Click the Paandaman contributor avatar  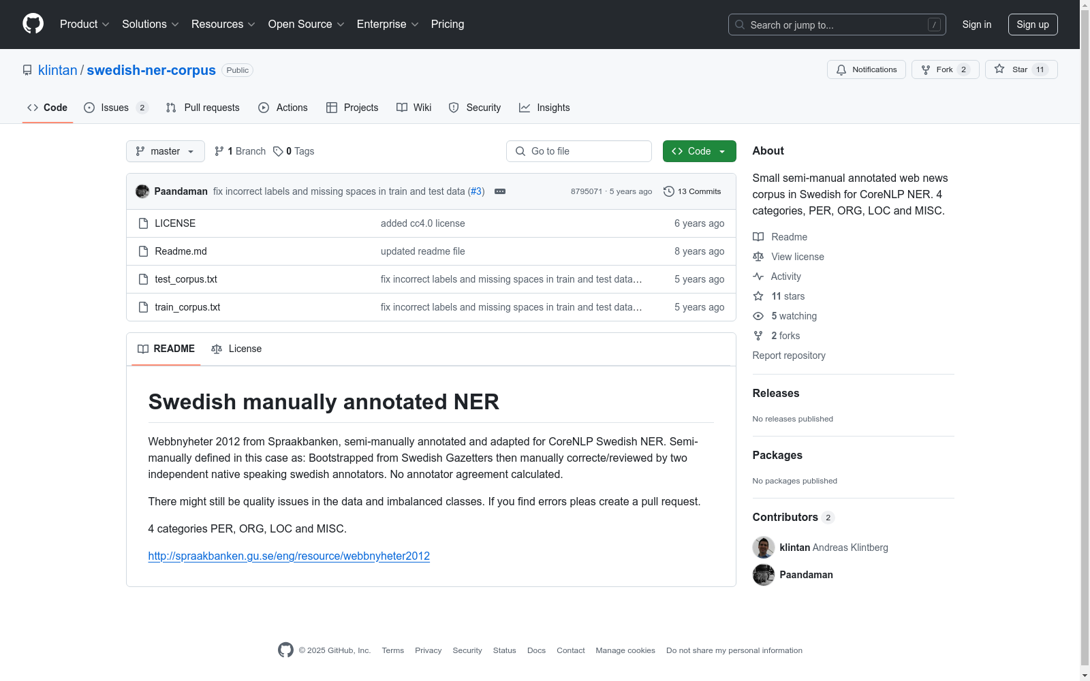[x=764, y=575]
